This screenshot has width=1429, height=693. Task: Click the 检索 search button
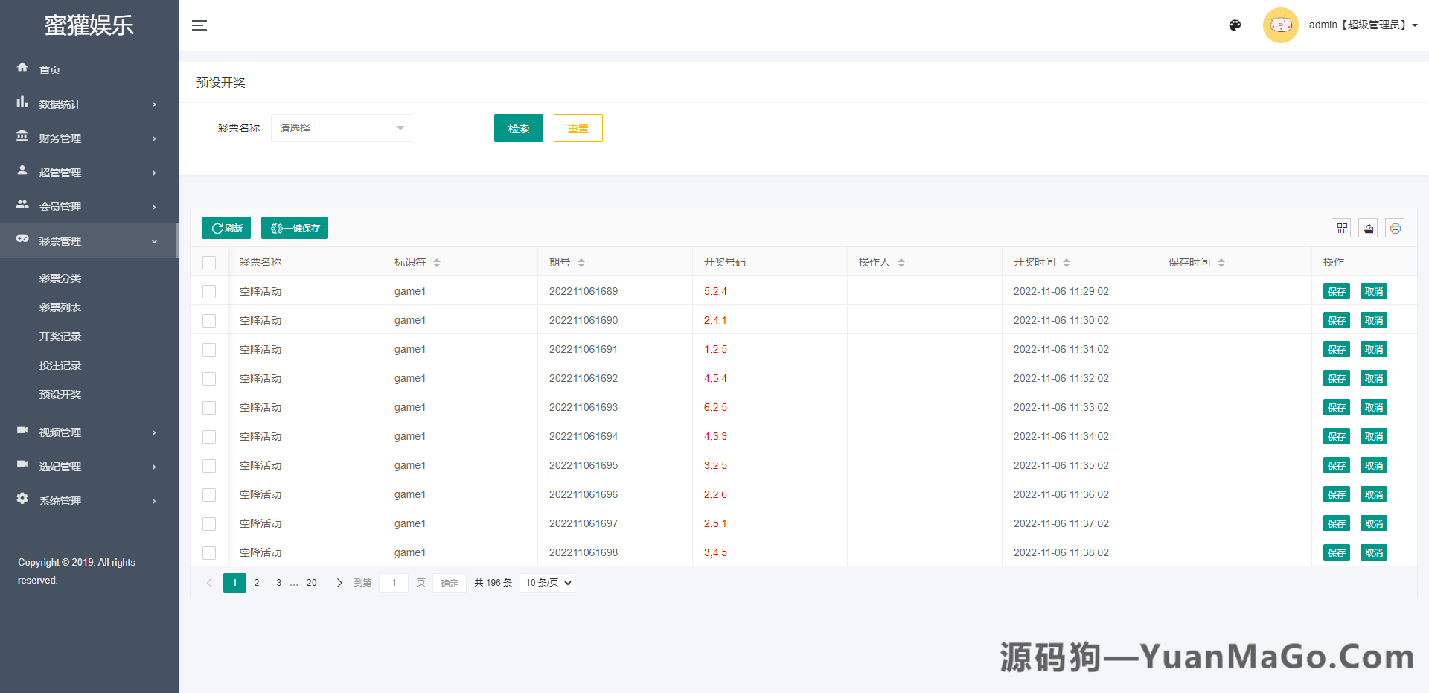point(518,128)
